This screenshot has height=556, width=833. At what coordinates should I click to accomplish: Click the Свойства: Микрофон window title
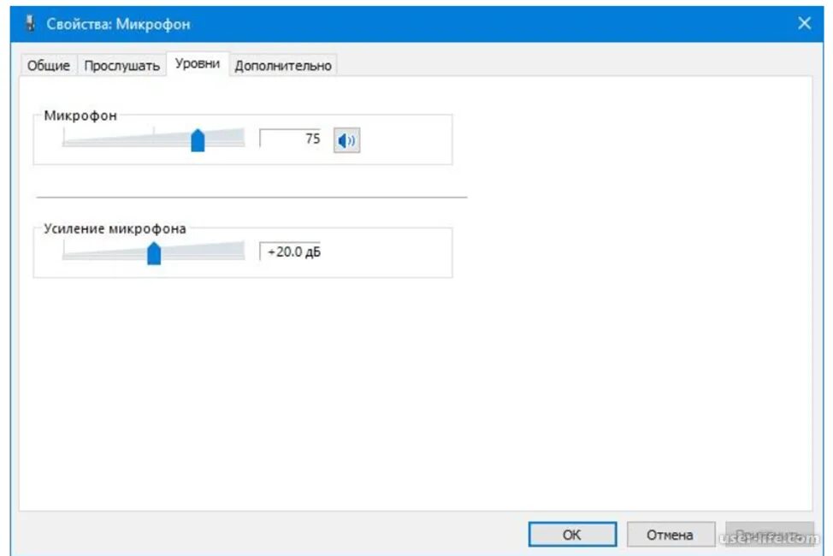[x=118, y=24]
